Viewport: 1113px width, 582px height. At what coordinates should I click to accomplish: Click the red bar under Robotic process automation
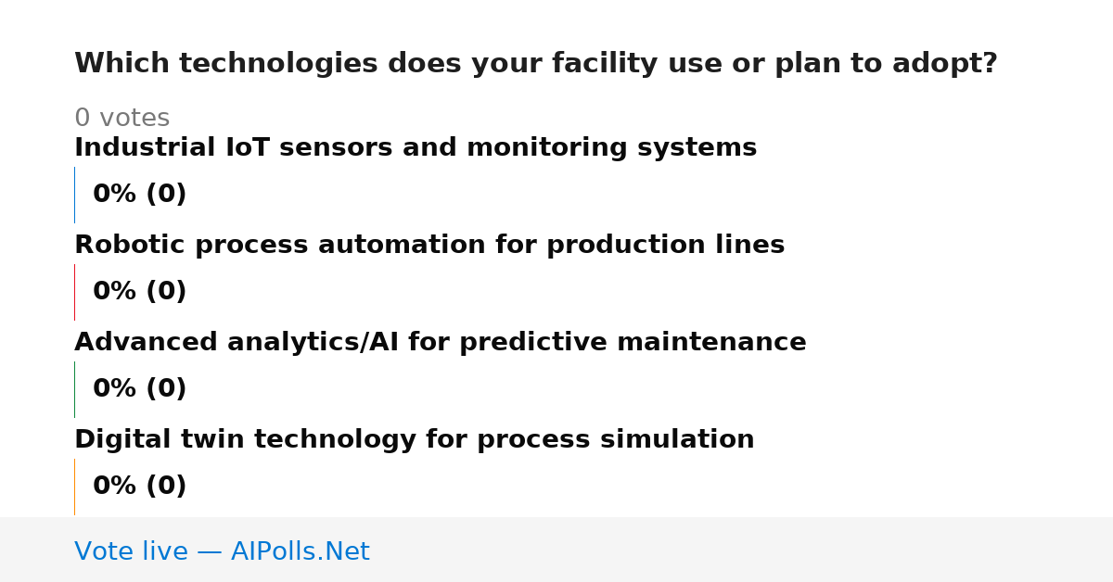(75, 292)
